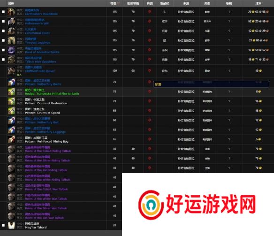Viewport: 274px width, 236px height.
Task: Click the Reinforced Mining Bag pattern icon
Action: (x=11, y=139)
